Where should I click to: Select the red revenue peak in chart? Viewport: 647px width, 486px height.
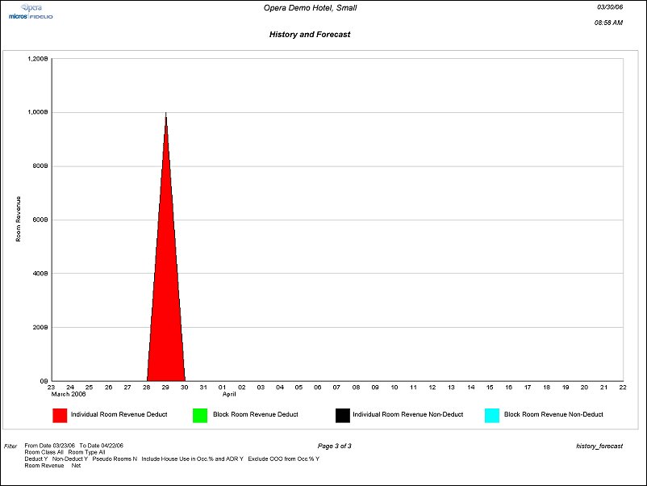coord(166,283)
